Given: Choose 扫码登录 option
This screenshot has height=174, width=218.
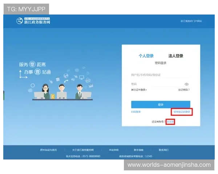Looking at the screenshot, I should click(136, 112).
